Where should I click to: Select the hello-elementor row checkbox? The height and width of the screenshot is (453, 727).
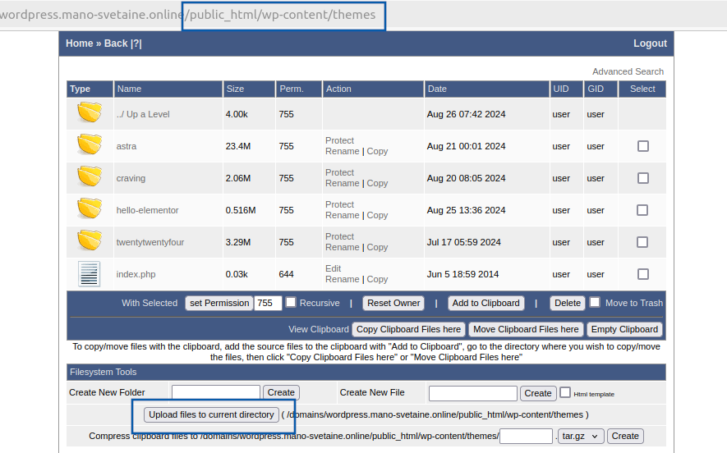642,210
